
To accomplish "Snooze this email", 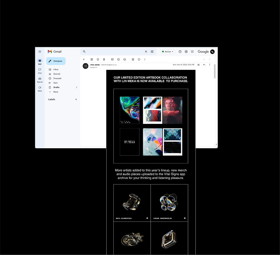I will pyautogui.click(x=118, y=59).
